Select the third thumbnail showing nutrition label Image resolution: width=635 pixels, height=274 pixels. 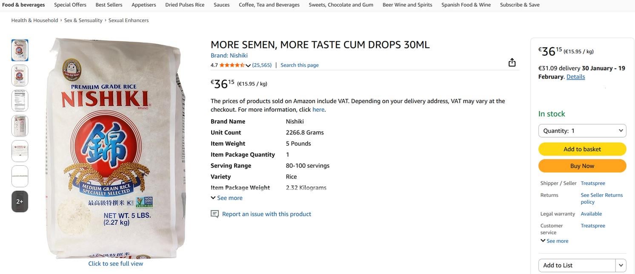point(20,101)
